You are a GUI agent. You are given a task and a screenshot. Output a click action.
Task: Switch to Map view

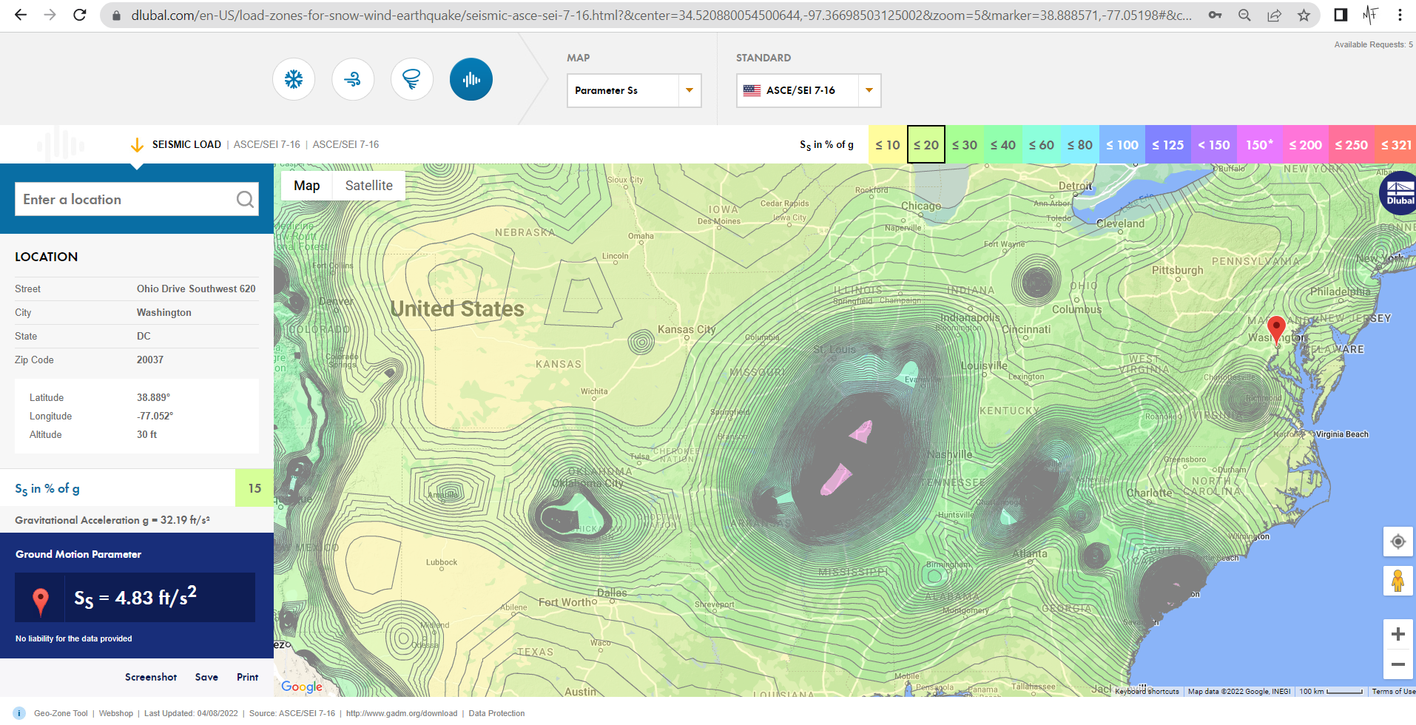pyautogui.click(x=306, y=185)
